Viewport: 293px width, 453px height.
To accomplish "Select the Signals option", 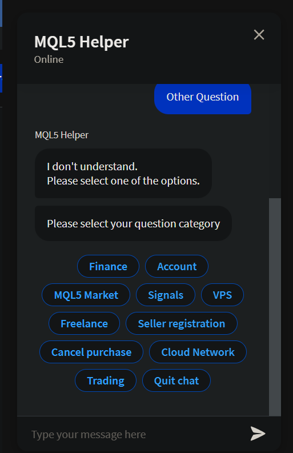I will tap(166, 295).
